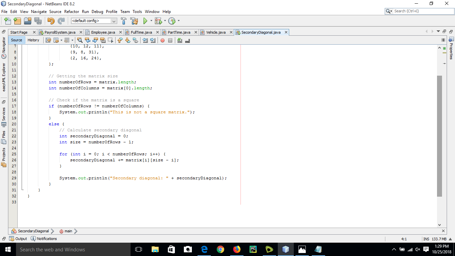This screenshot has width=455, height=256.
Task: Open Firefox from the Windows taskbar
Action: tap(237, 249)
